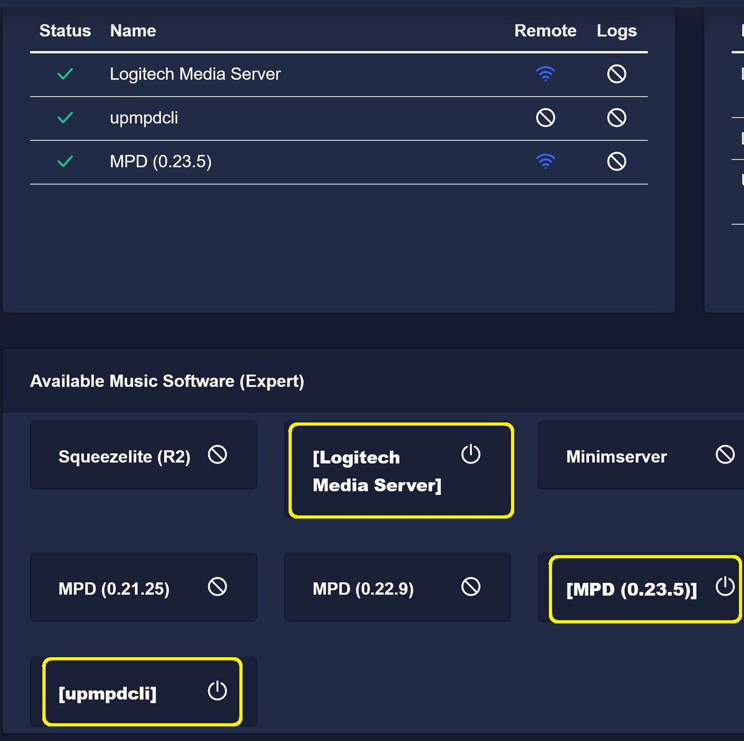Select the MPD (0.21.25) software card
The height and width of the screenshot is (741, 744).
coord(143,587)
